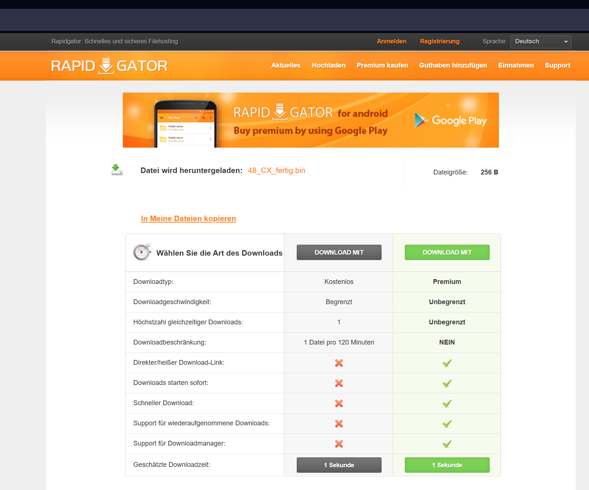The width and height of the screenshot is (589, 490).
Task: Click the green checkmark for Downloadbeschränkung NEIN row
Action: pyautogui.click(x=447, y=342)
